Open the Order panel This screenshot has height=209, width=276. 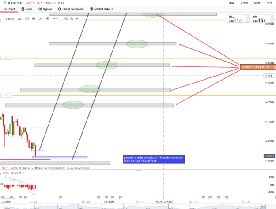[244, 3]
